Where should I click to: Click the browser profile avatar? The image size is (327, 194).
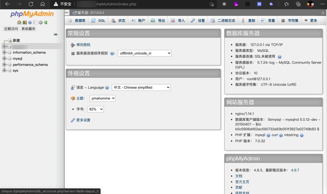310,4
